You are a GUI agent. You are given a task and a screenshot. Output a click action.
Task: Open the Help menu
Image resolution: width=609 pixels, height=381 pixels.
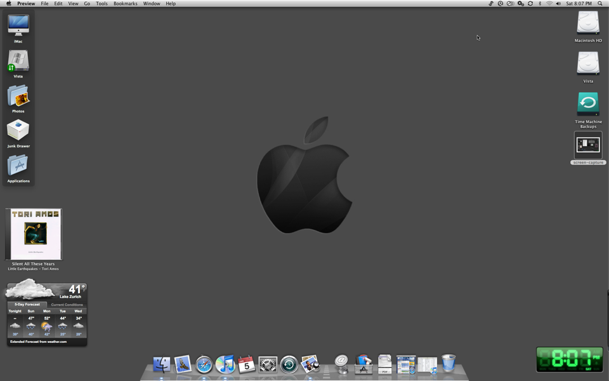171,4
